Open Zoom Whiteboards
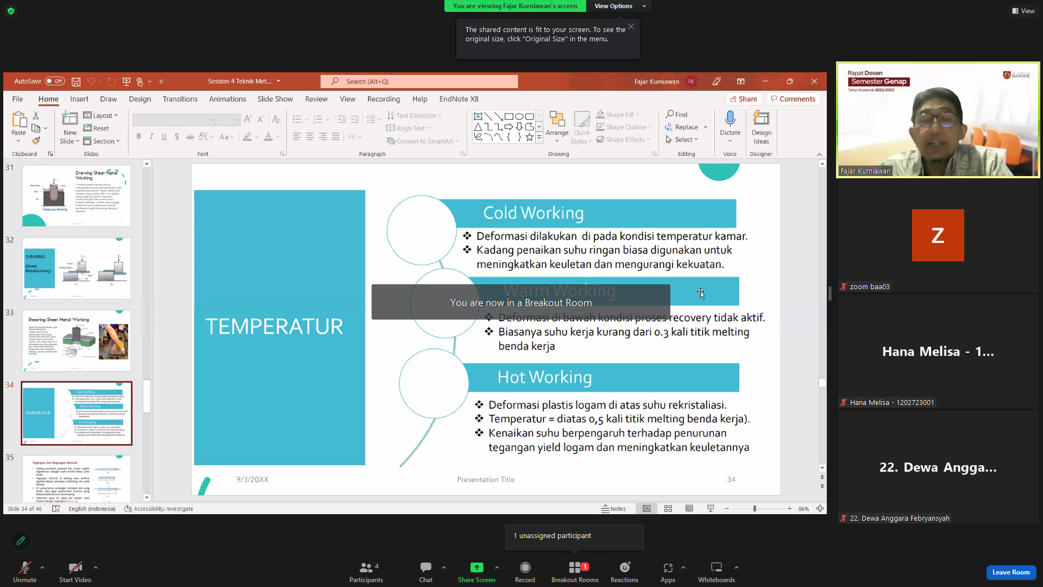The width and height of the screenshot is (1043, 587). pos(717,572)
